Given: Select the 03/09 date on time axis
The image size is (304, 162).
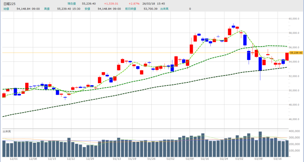Looking at the screenshot, I should (258, 159).
